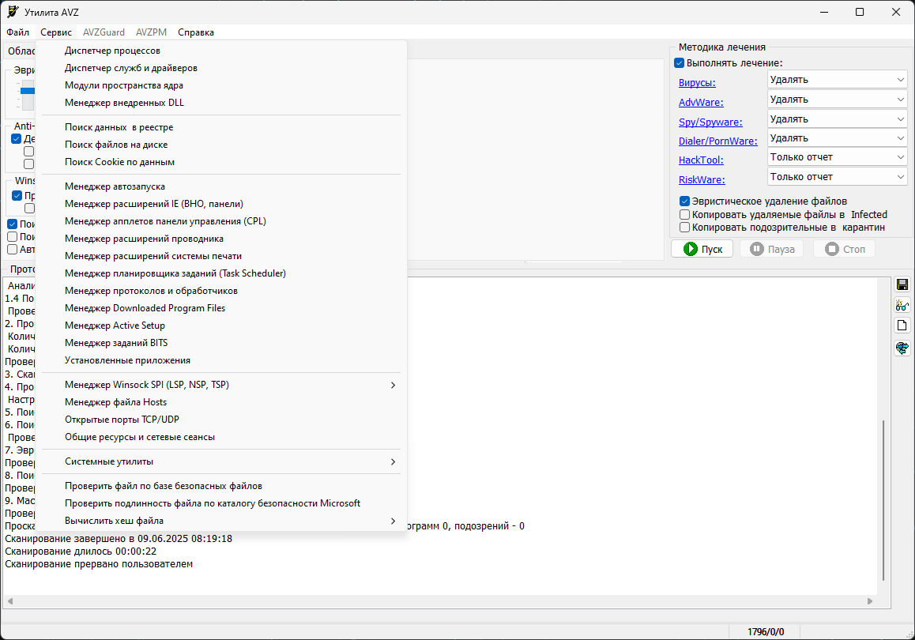This screenshot has width=915, height=640.
Task: Click the AVZ app icon in title bar
Action: (13, 12)
